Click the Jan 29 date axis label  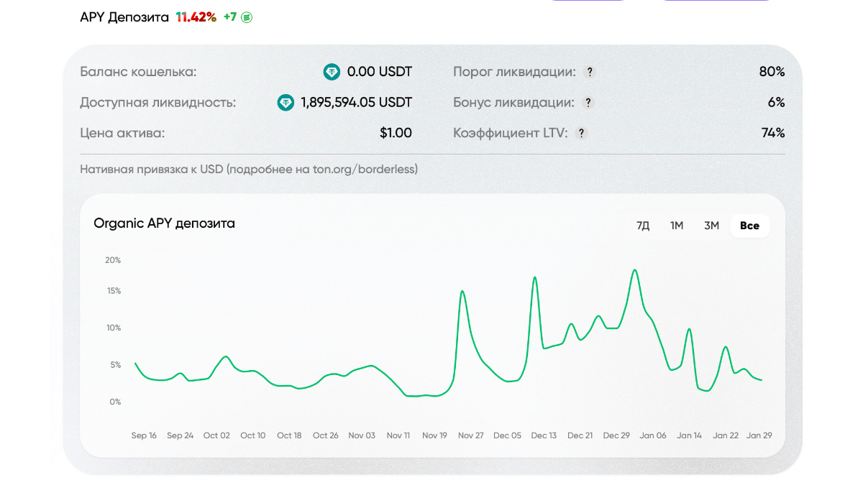coord(759,435)
